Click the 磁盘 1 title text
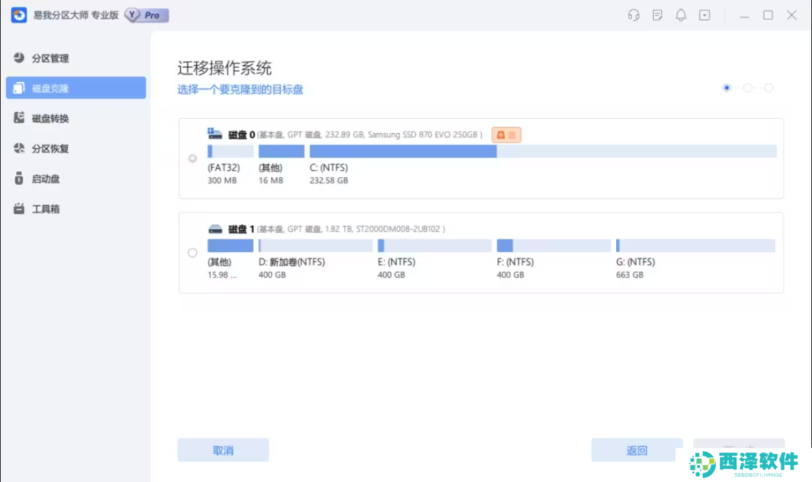Screen dimensions: 812x482 [242, 228]
